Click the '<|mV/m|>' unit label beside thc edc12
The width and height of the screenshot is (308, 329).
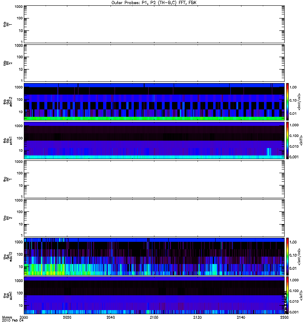coord(299,257)
